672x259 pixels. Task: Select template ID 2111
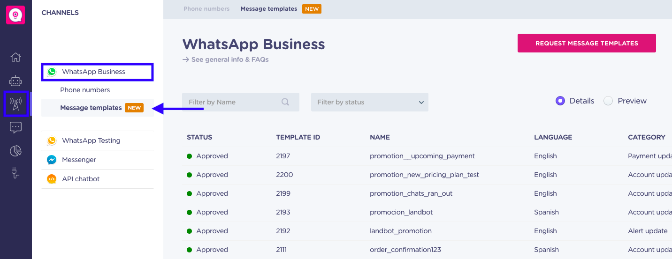(281, 250)
